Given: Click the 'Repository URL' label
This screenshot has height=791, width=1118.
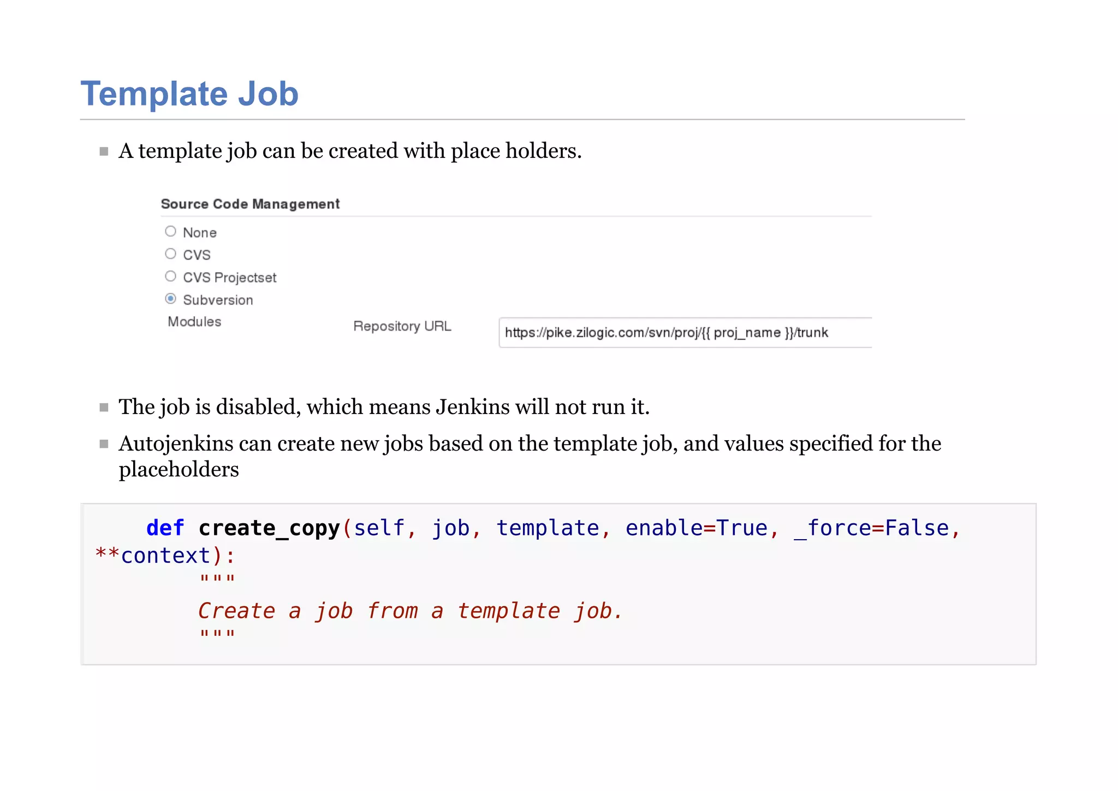Looking at the screenshot, I should [x=402, y=326].
